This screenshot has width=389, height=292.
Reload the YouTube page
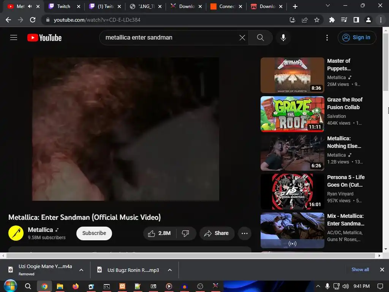(x=33, y=20)
